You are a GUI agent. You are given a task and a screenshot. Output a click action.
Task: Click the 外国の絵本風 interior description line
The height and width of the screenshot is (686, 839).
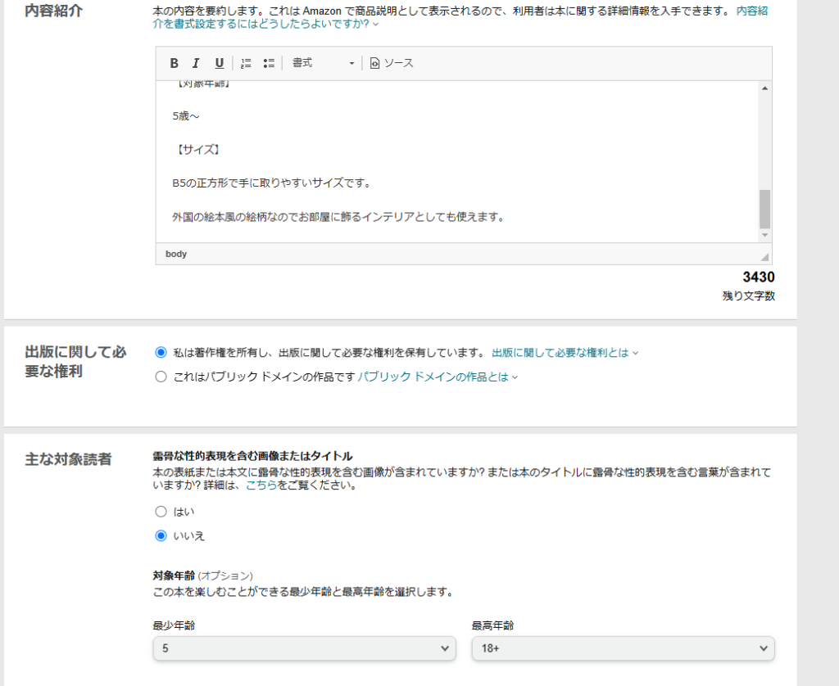338,217
